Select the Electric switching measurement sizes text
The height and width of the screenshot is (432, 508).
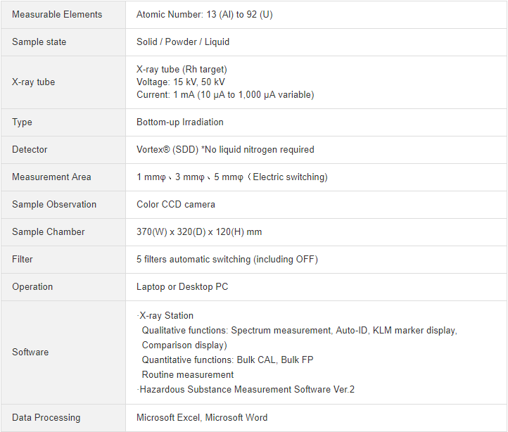(x=232, y=177)
